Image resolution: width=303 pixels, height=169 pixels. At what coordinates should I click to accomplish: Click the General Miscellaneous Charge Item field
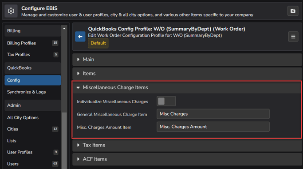tap(213, 114)
